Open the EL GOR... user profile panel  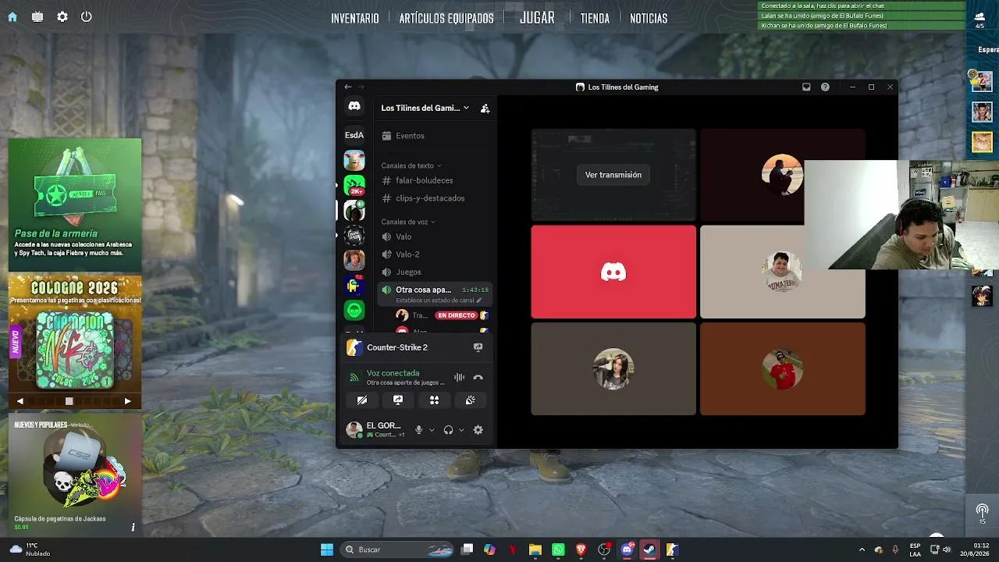(375, 429)
